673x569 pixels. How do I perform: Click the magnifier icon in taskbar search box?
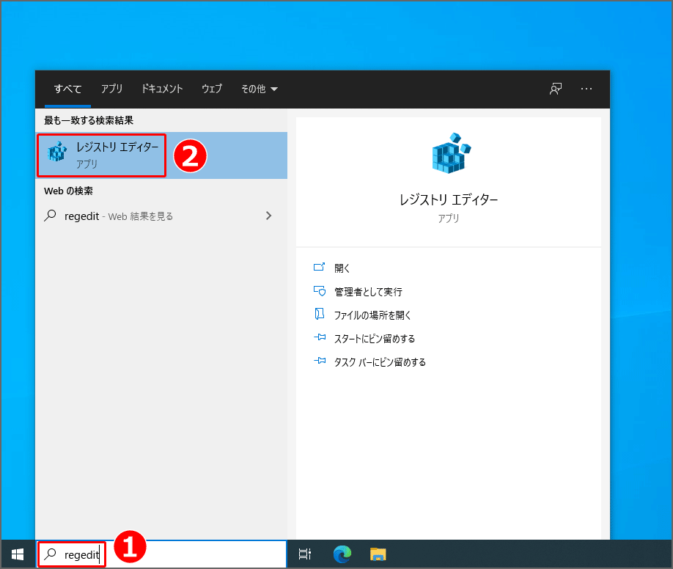(x=51, y=554)
